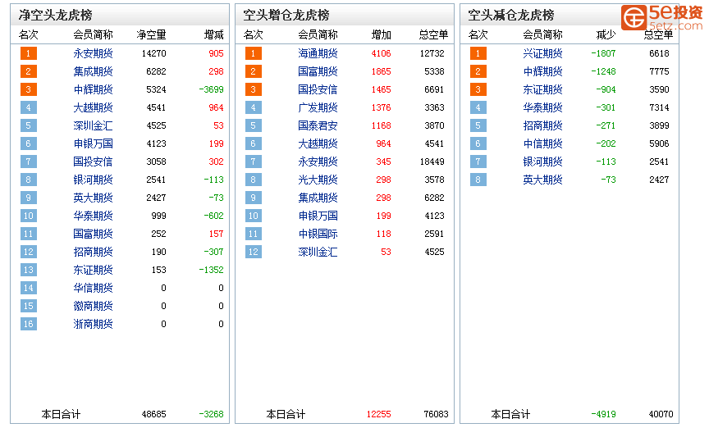Select 大越期货 in 净空头龙虎榜 table
Image resolution: width=709 pixels, height=446 pixels.
click(93, 107)
